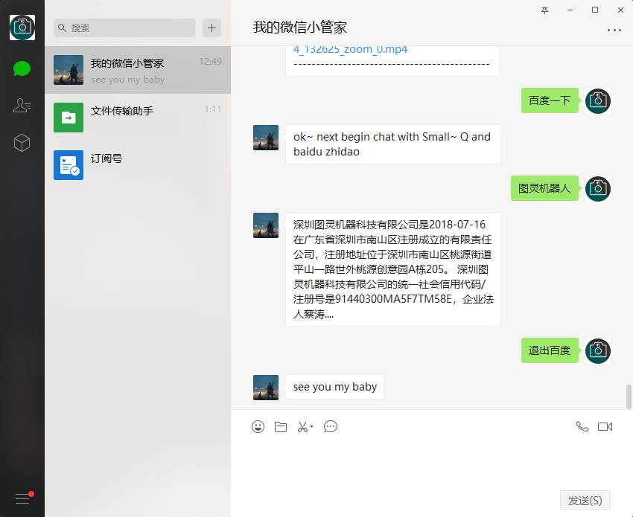Switch to the Chats view

click(x=22, y=68)
